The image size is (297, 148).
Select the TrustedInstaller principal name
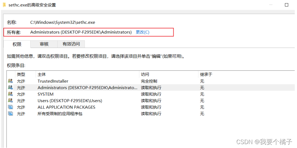pos(53,81)
